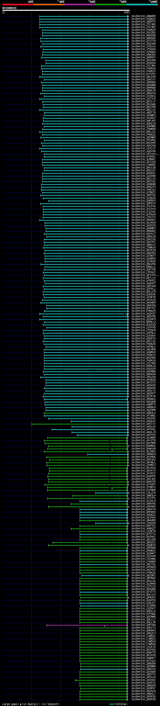
Task: Select the UniRef100_P48618 label
Action: pyautogui.click(x=143, y=69)
